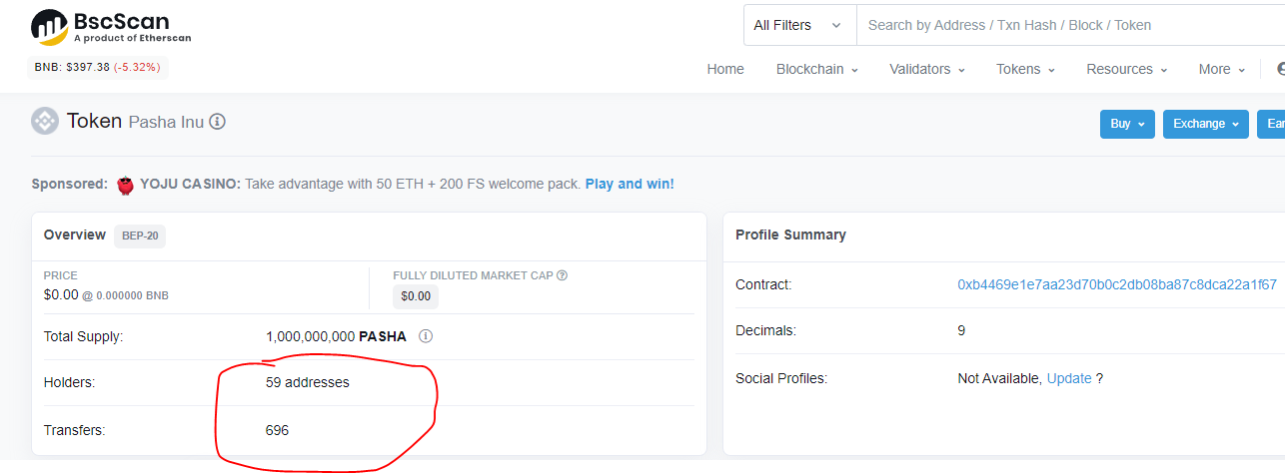Click Update social profiles link
1285x473 pixels.
[x=1069, y=378]
